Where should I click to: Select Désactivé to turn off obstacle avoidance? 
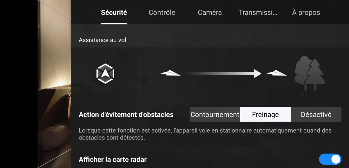(316, 115)
